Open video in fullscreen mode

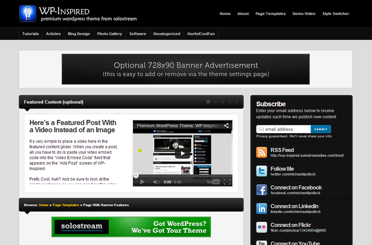point(227,182)
